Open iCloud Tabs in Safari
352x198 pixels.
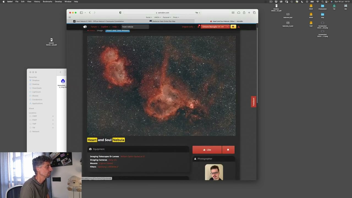point(238,13)
